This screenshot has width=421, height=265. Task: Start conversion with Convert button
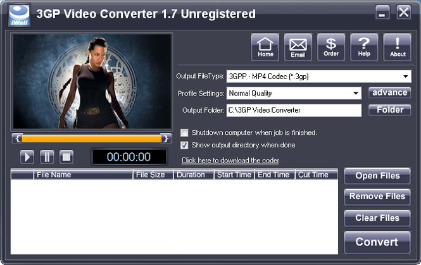[x=377, y=242]
